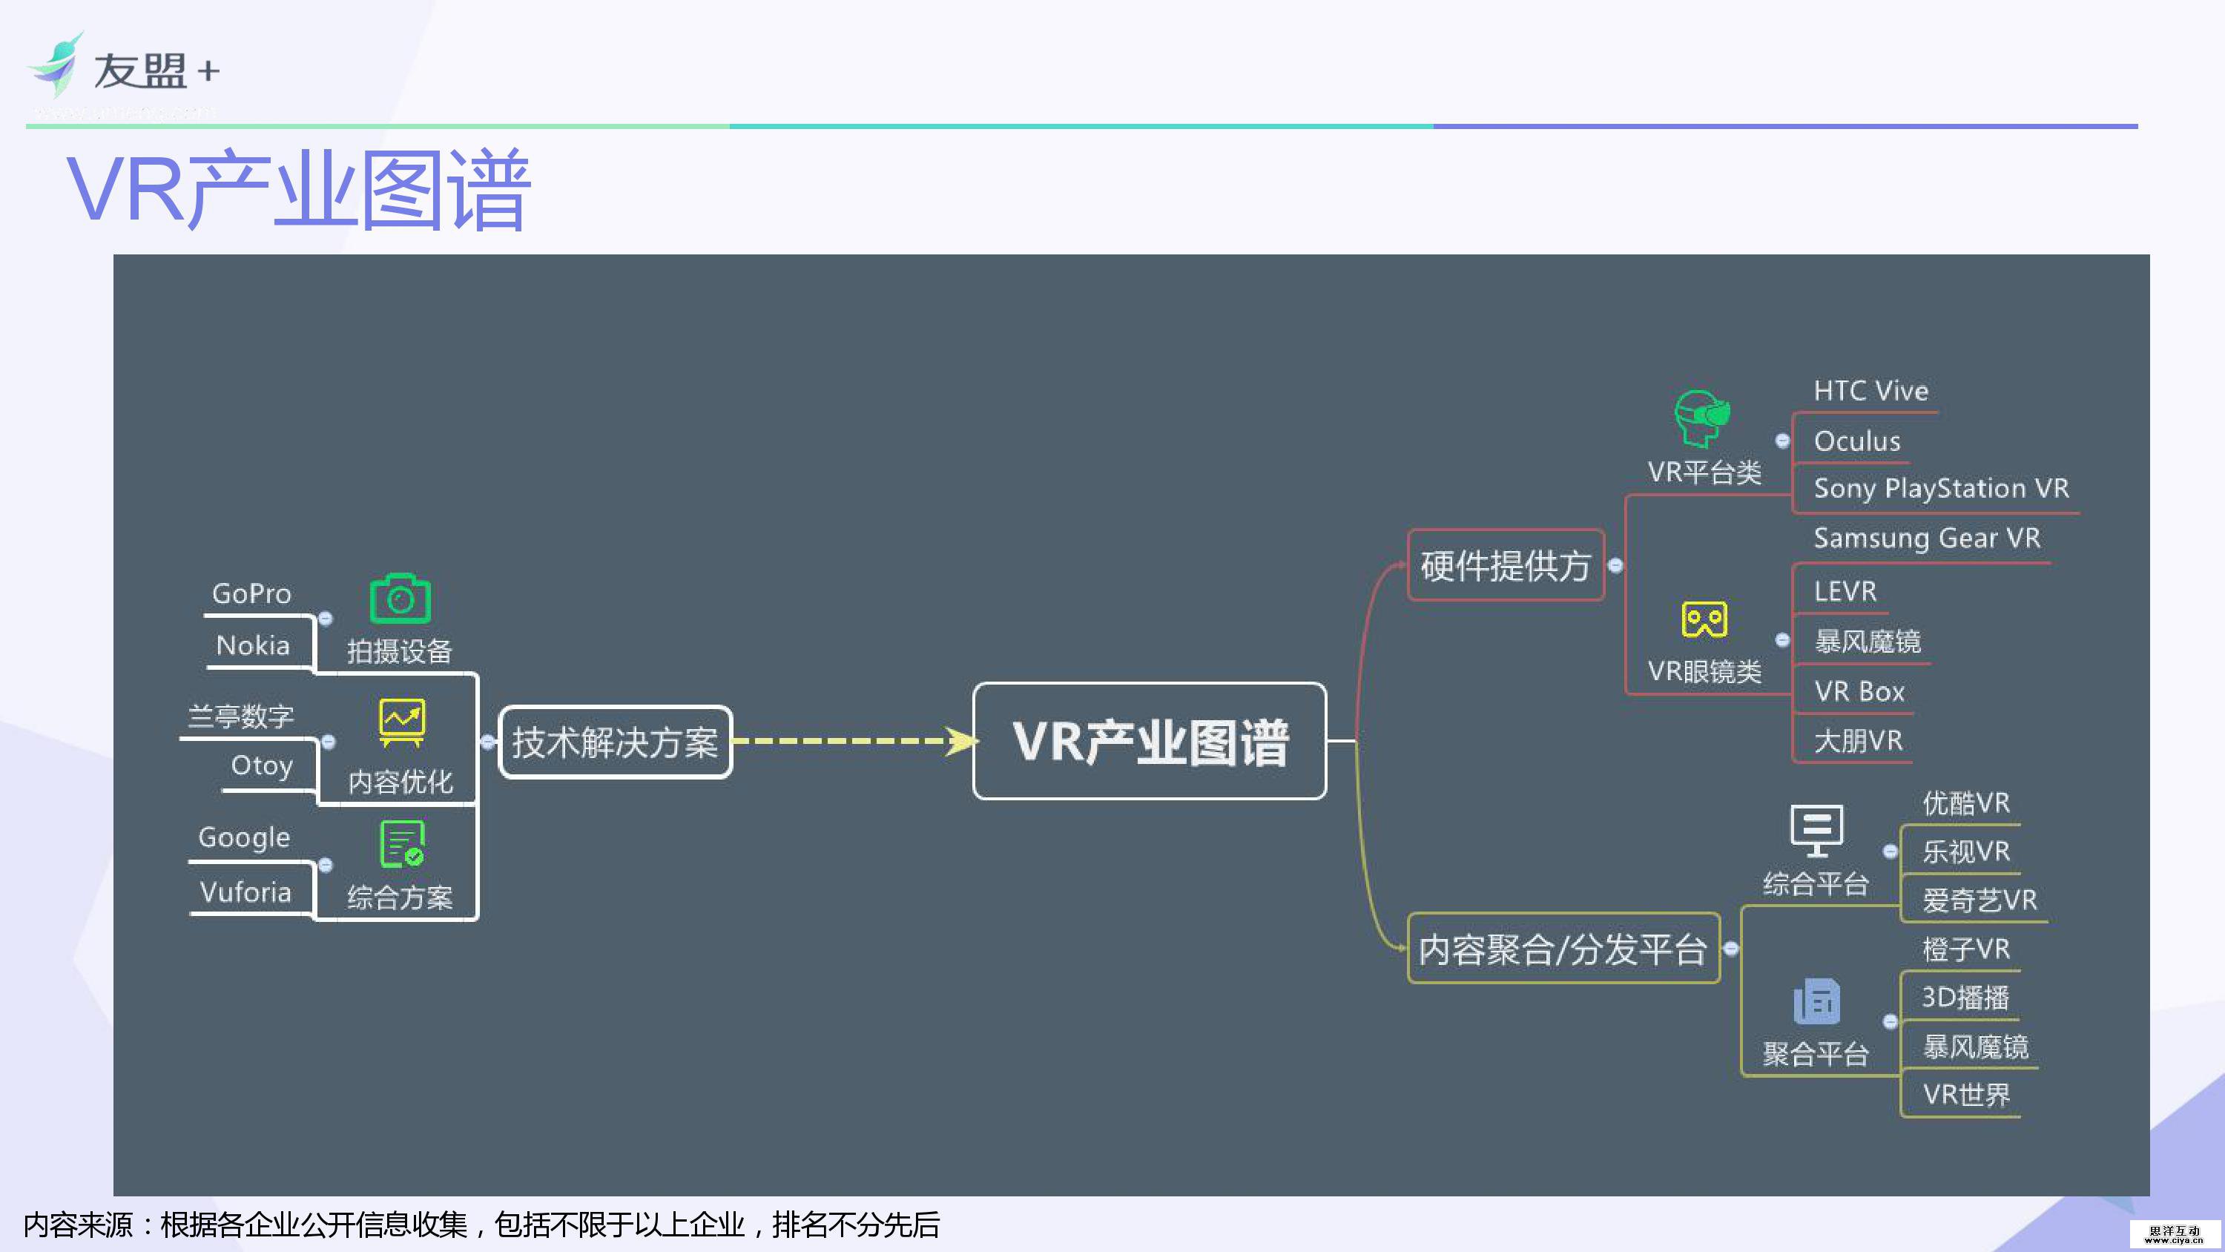Select the 硬件提供方 node
This screenshot has height=1252, width=2225.
click(x=1506, y=565)
